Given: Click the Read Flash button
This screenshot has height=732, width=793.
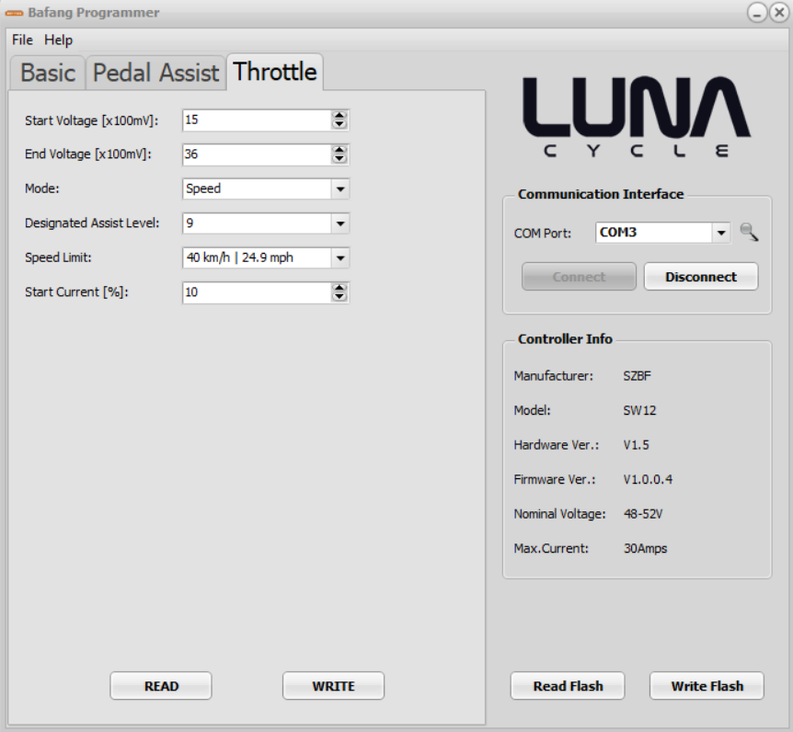Looking at the screenshot, I should coord(568,686).
